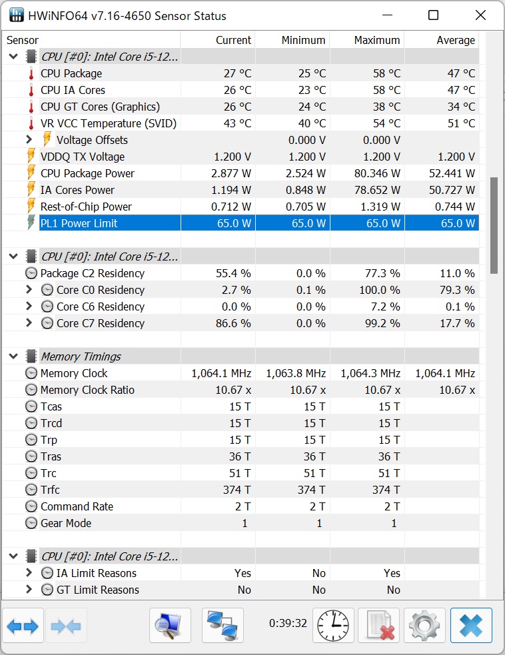
Task: Click the shrink columns arrows icon
Action: (65, 626)
